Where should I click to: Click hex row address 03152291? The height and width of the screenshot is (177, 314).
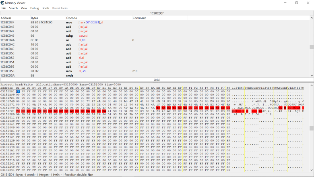[x=7, y=170]
